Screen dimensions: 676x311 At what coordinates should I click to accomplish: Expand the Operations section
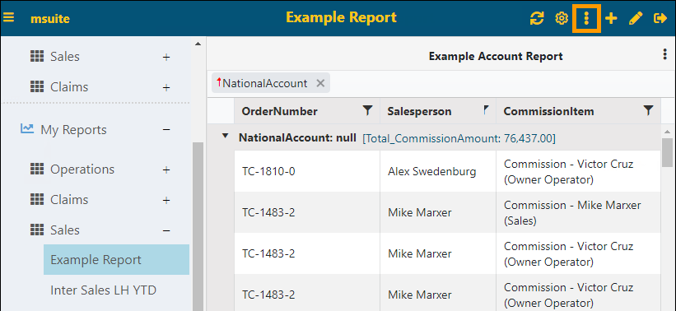[166, 169]
